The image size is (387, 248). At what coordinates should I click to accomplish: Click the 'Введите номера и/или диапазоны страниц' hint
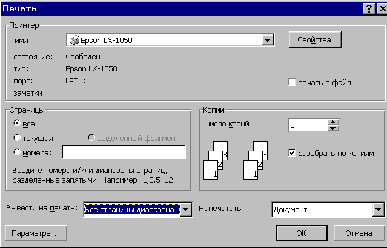pos(90,171)
